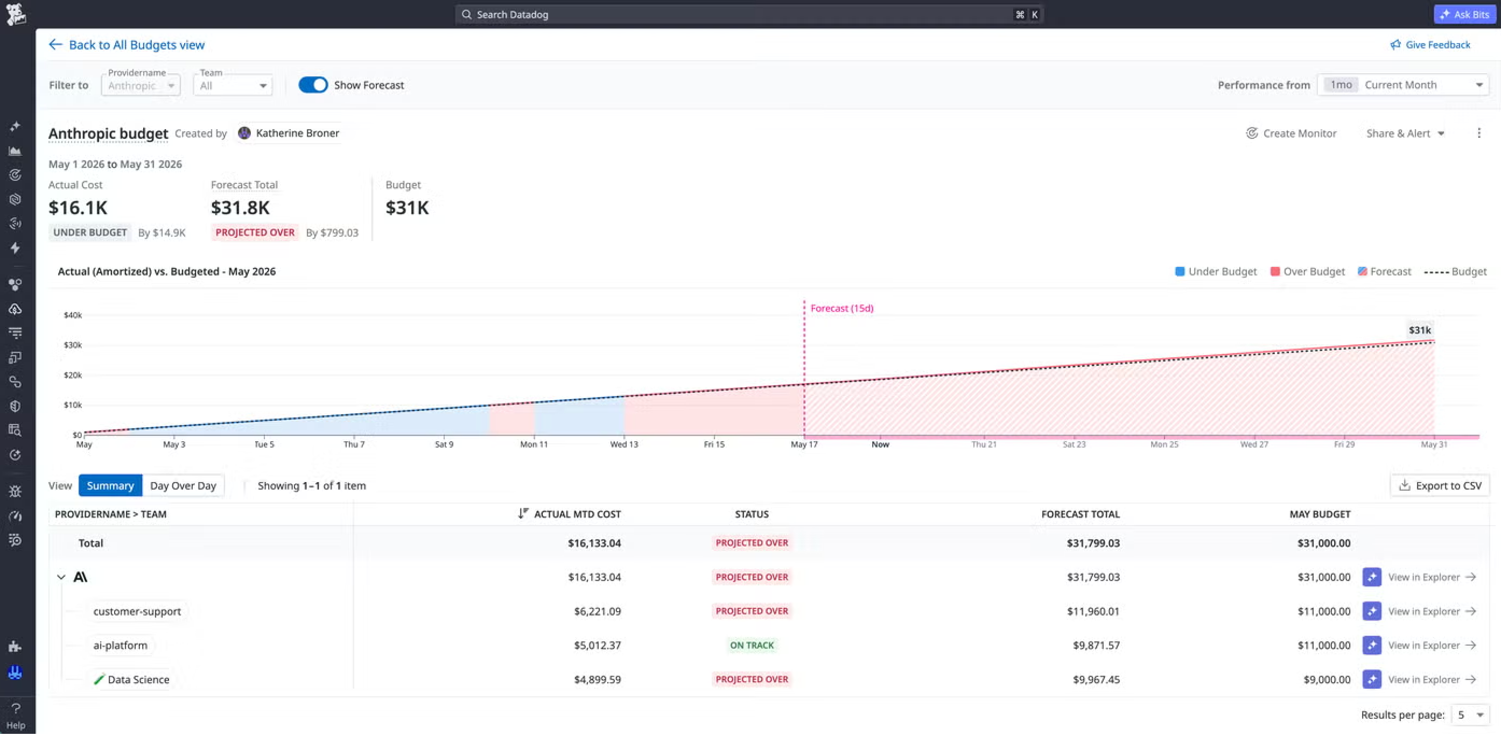Click sparkle icon in Anthropic provider row
Viewport: 1501px width, 736px height.
click(x=1372, y=577)
